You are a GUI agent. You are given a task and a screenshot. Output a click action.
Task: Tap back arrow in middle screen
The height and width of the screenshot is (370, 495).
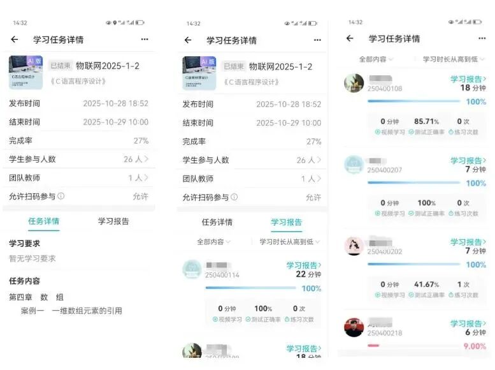tap(188, 40)
